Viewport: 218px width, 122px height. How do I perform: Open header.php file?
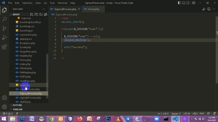29,56
